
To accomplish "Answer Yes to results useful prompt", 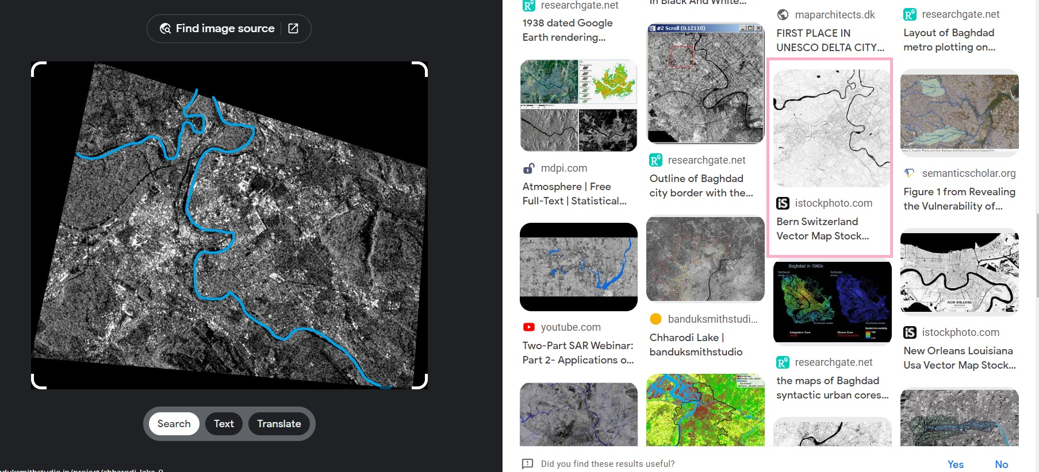I will coord(955,464).
